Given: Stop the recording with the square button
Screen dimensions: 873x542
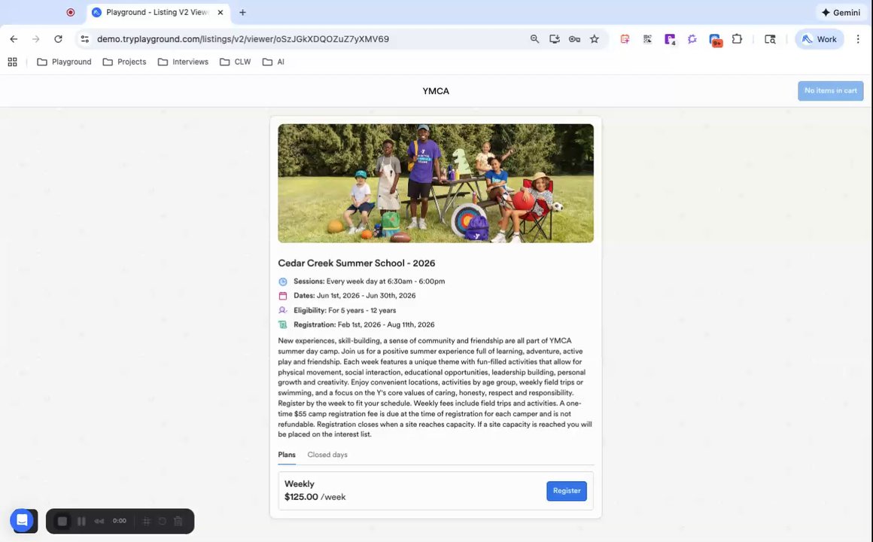Looking at the screenshot, I should [62, 522].
